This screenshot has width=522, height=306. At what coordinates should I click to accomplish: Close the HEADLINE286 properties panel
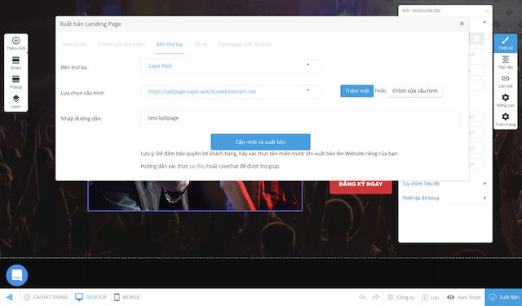tap(487, 11)
